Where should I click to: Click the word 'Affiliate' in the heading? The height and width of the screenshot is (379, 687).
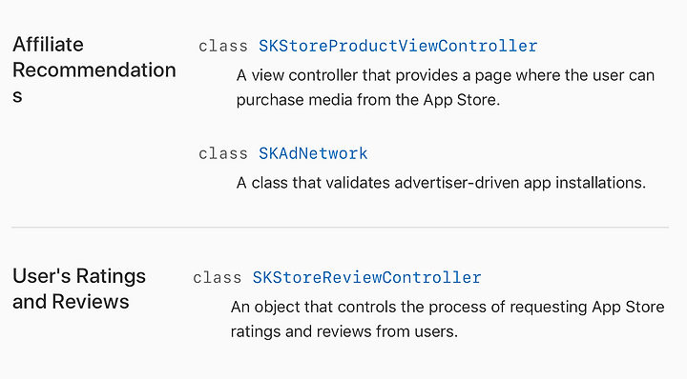click(x=48, y=45)
